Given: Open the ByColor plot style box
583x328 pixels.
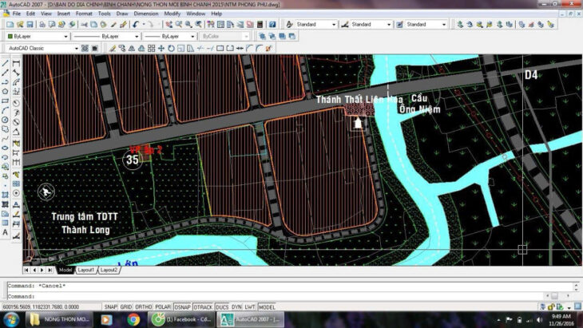Looking at the screenshot, I should [x=224, y=37].
